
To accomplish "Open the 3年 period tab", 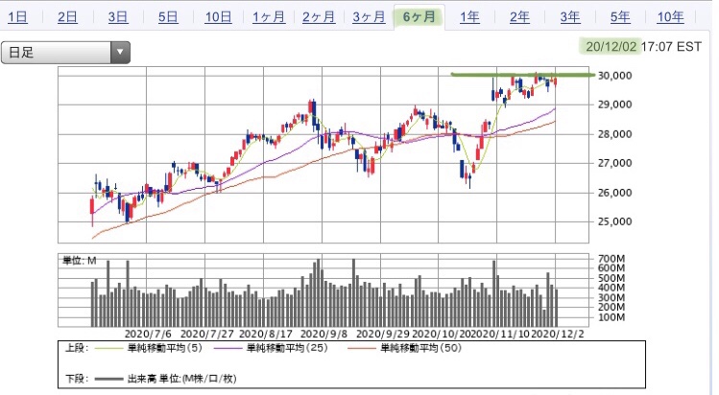I will click(x=570, y=17).
